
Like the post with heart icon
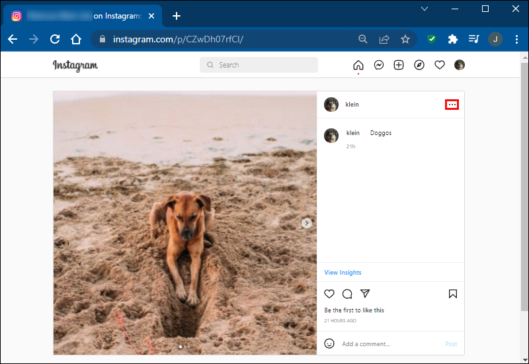329,294
